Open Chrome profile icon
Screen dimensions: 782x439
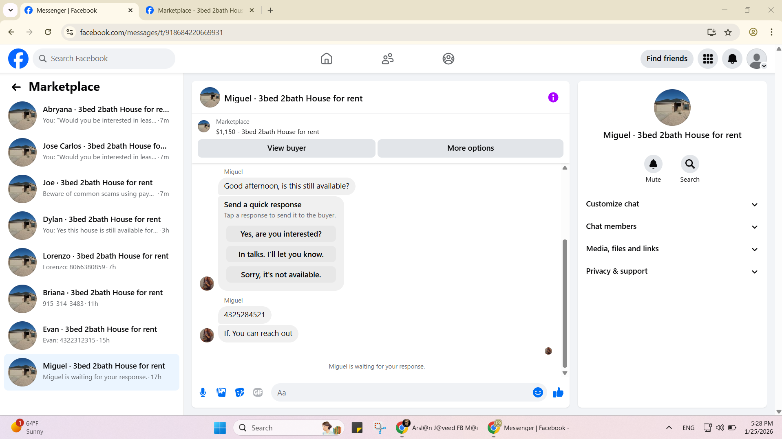753,32
